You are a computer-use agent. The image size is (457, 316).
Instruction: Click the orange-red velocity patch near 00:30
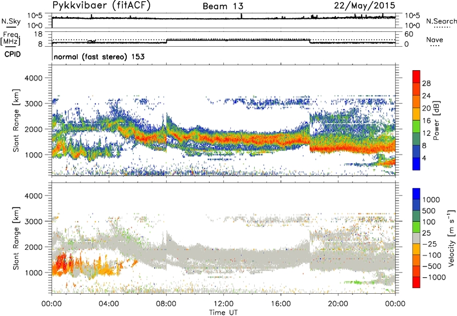pyautogui.click(x=61, y=263)
